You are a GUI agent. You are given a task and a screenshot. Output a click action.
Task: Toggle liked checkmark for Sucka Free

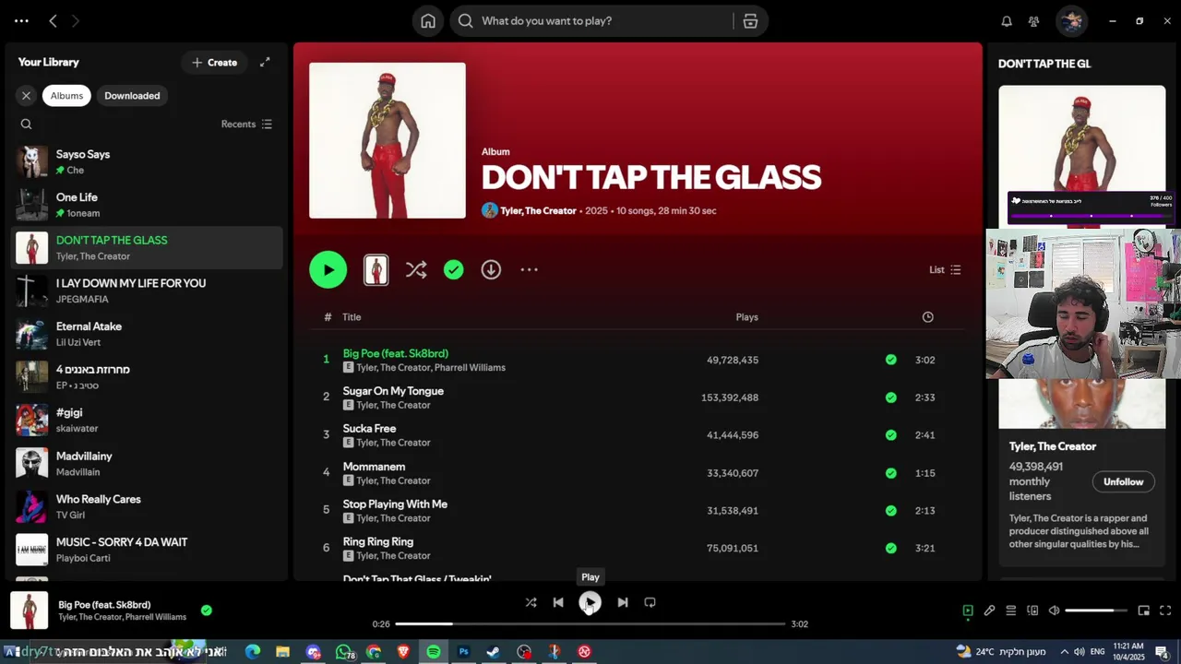(890, 434)
